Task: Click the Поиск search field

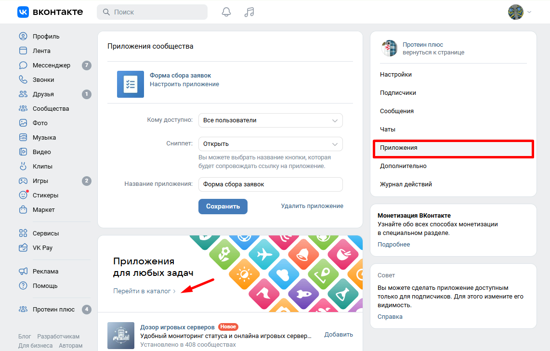Action: tap(152, 12)
